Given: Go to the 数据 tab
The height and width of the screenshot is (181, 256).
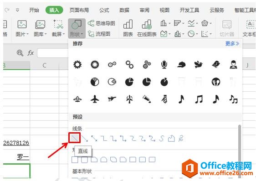Looking at the screenshot, I should pyautogui.click(x=124, y=10).
